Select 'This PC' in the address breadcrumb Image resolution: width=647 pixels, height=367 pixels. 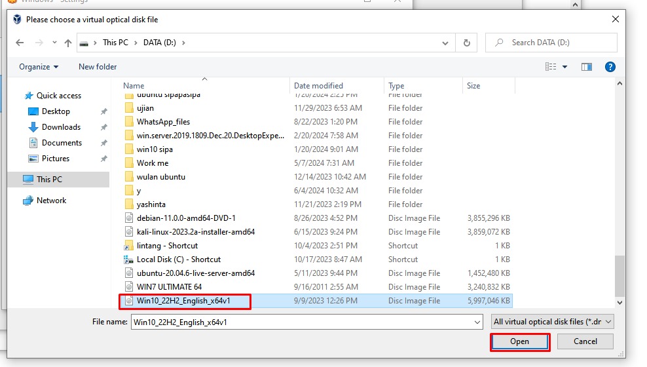pos(115,43)
